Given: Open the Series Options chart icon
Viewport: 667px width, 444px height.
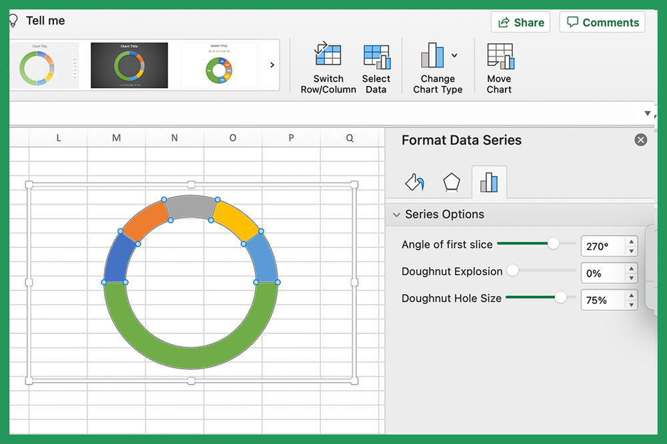Looking at the screenshot, I should click(490, 181).
